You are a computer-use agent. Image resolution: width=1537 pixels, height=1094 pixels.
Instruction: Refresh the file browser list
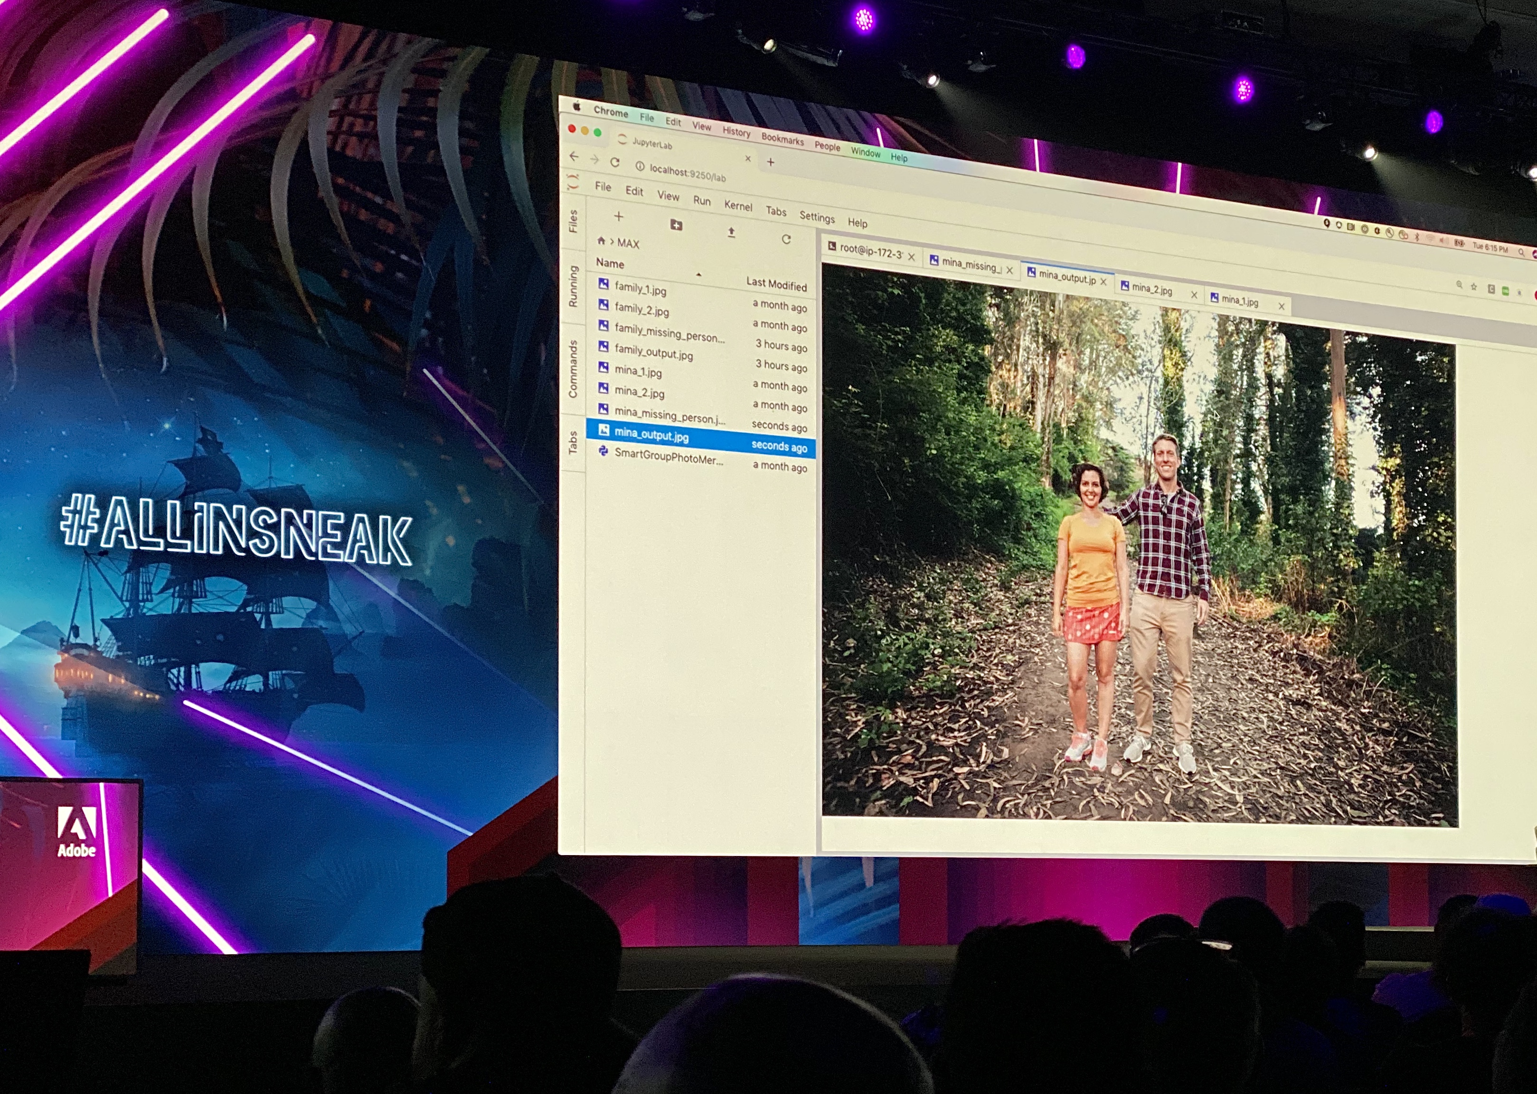tap(786, 239)
